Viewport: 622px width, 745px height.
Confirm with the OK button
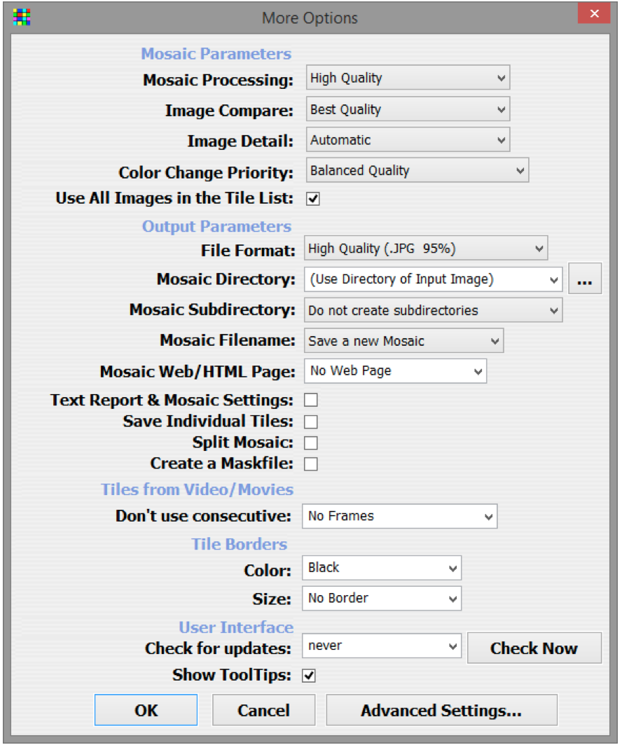146,710
